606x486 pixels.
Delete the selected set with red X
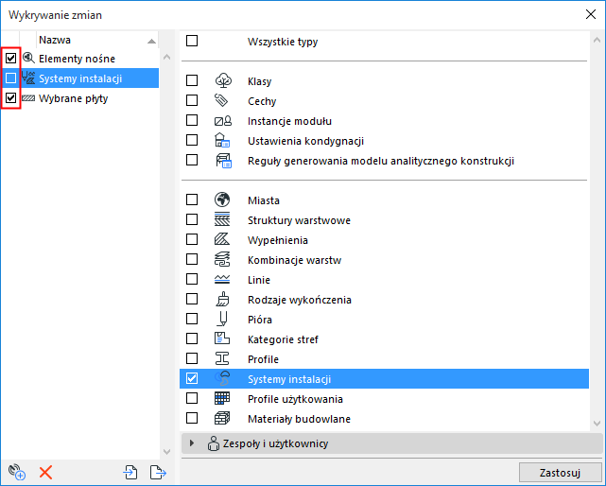tap(45, 472)
